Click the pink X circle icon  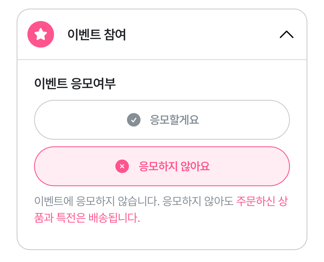click(x=122, y=166)
